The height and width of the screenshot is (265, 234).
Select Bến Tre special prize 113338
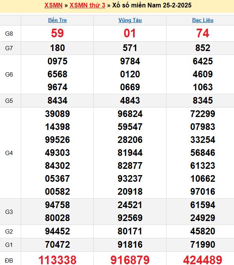tap(57, 260)
